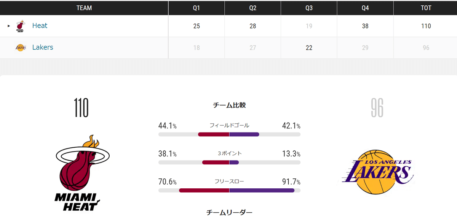Image resolution: width=457 pixels, height=224 pixels.
Task: Select the TOT column header
Action: click(427, 8)
